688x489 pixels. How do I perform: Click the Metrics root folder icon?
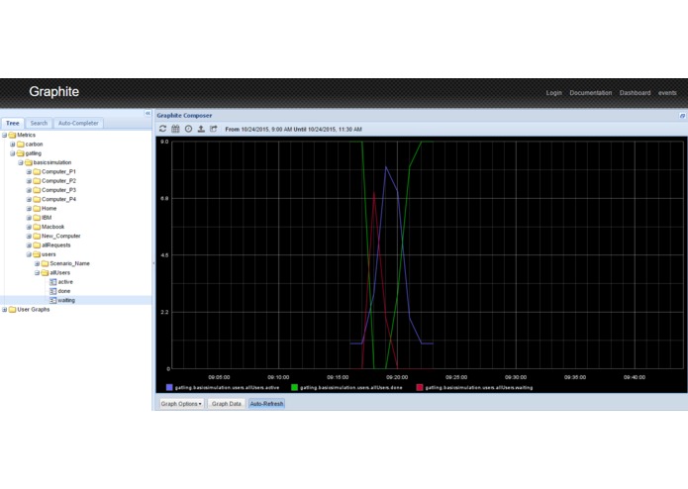[x=12, y=135]
